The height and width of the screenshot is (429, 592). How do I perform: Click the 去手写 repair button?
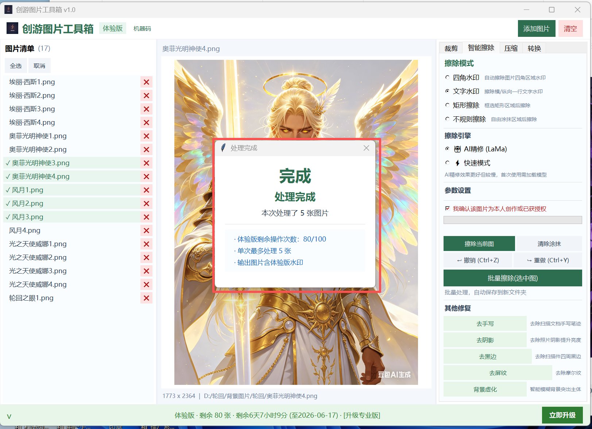tap(485, 324)
